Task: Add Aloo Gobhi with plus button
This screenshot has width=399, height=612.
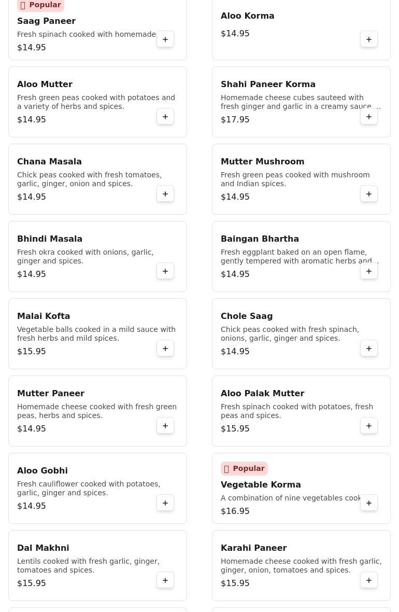Action: [x=165, y=503]
